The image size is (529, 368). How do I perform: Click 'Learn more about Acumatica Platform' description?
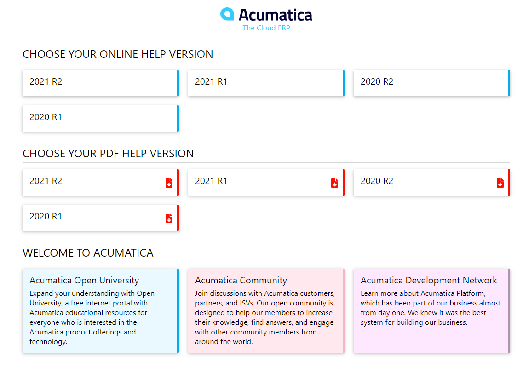point(431,308)
